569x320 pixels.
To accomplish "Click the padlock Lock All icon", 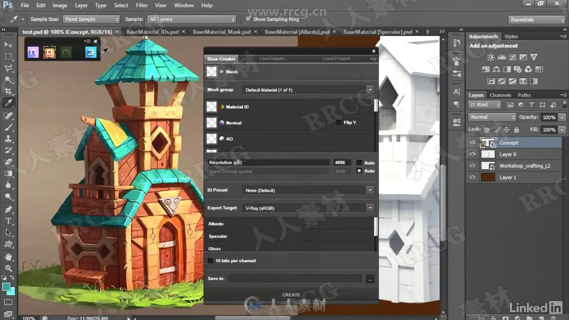I will 516,130.
